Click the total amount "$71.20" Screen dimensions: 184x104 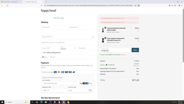(135, 80)
